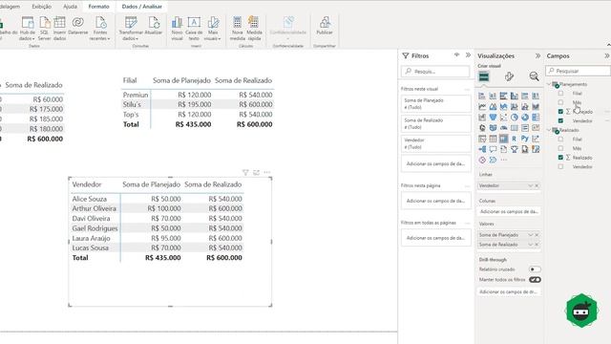The height and width of the screenshot is (344, 611).
Task: Switch to the Formato ribbon tab
Action: click(98, 7)
